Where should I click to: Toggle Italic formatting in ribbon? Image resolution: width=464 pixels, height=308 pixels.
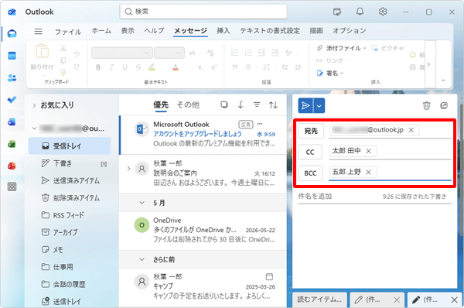pos(111,67)
